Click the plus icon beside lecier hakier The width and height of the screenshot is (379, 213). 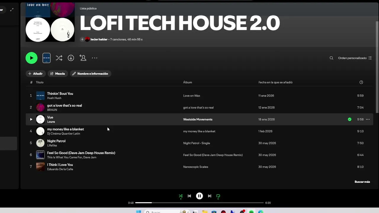pos(82,39)
